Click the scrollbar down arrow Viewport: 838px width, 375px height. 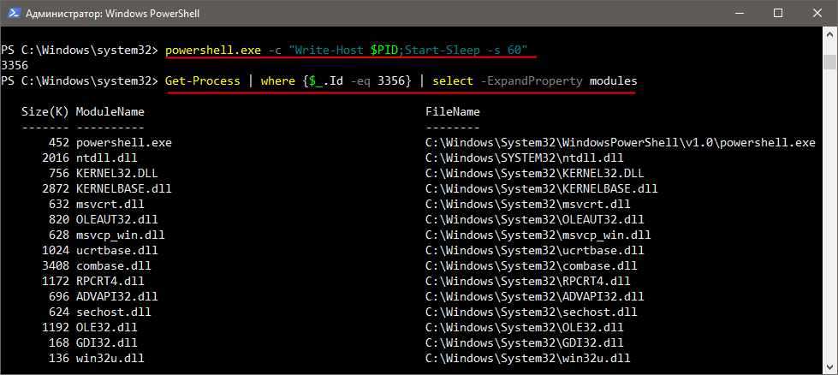pyautogui.click(x=829, y=366)
